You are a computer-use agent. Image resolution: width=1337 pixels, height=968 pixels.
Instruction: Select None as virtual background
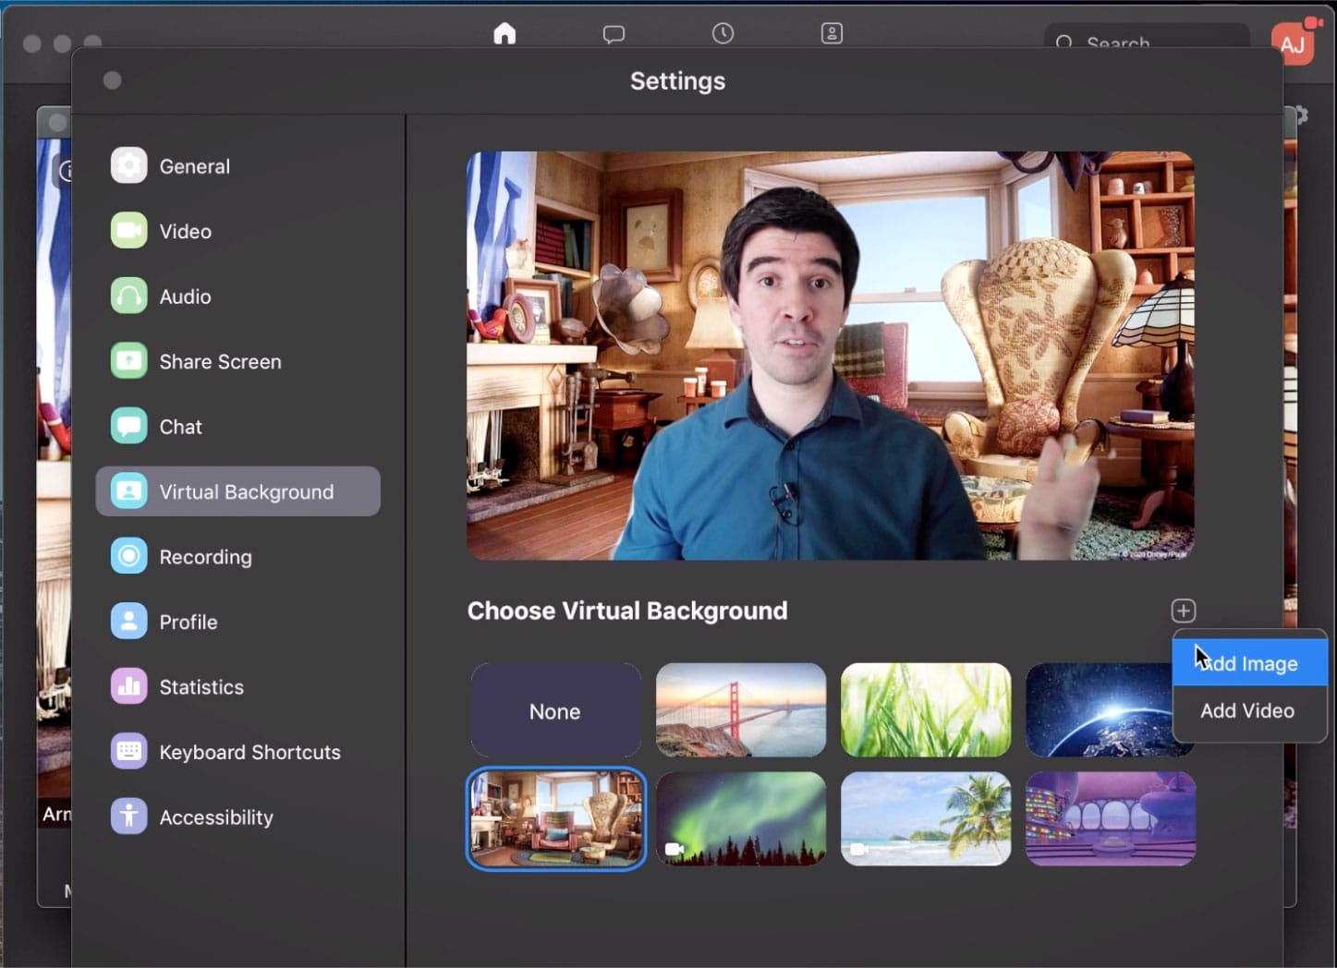tap(555, 710)
